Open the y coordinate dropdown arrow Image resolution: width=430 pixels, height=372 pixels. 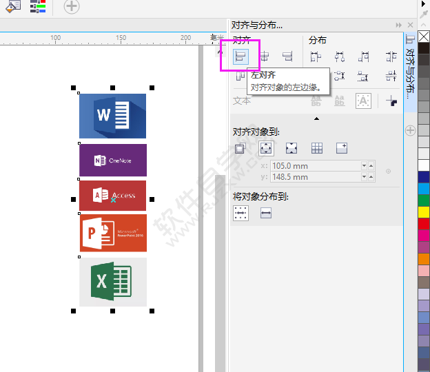[365, 177]
